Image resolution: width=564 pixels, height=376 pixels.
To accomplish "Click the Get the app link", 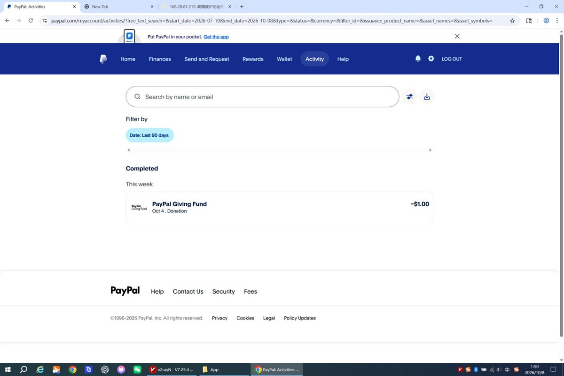I will 216,37.
